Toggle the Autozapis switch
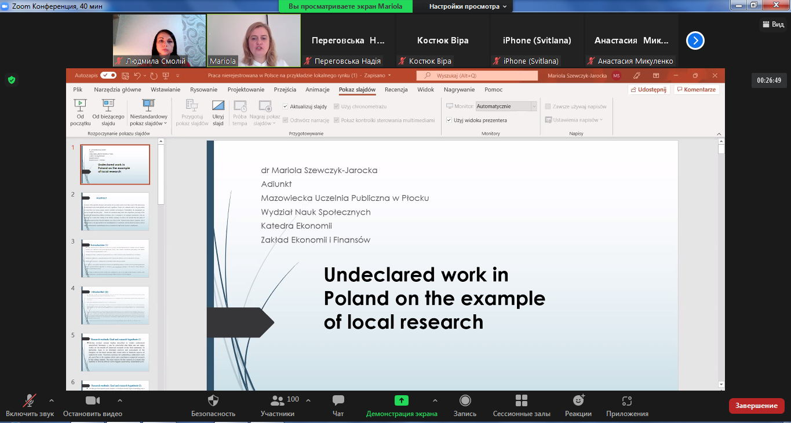Image resolution: width=791 pixels, height=423 pixels. tap(108, 75)
